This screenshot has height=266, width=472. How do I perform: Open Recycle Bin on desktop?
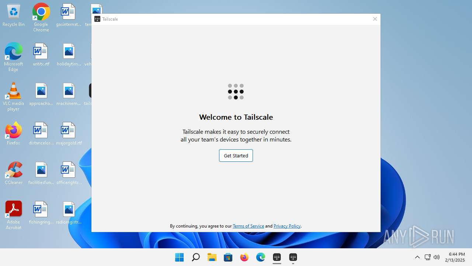point(14,16)
